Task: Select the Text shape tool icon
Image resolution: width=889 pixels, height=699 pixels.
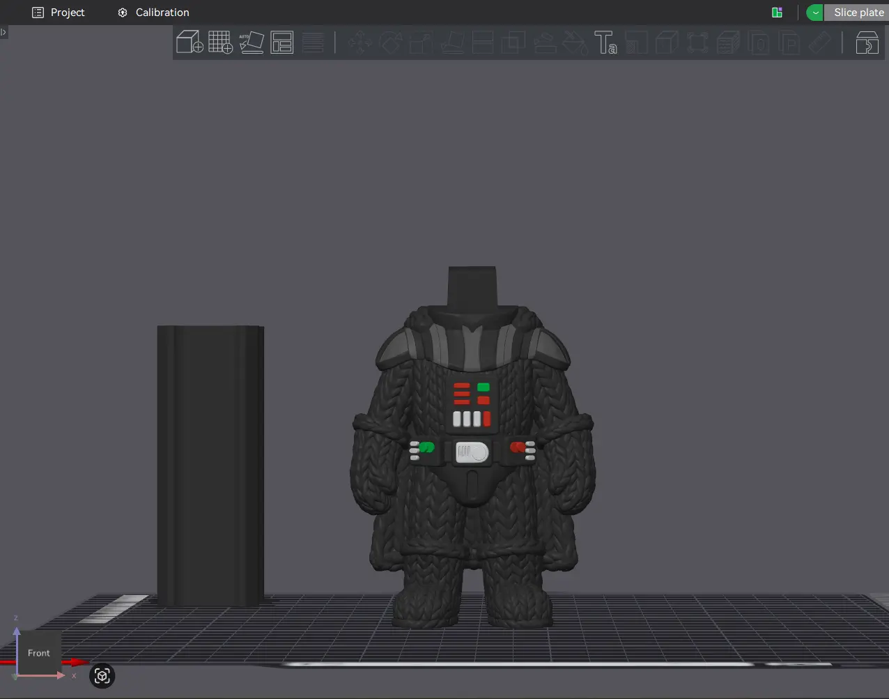Action: coord(605,43)
